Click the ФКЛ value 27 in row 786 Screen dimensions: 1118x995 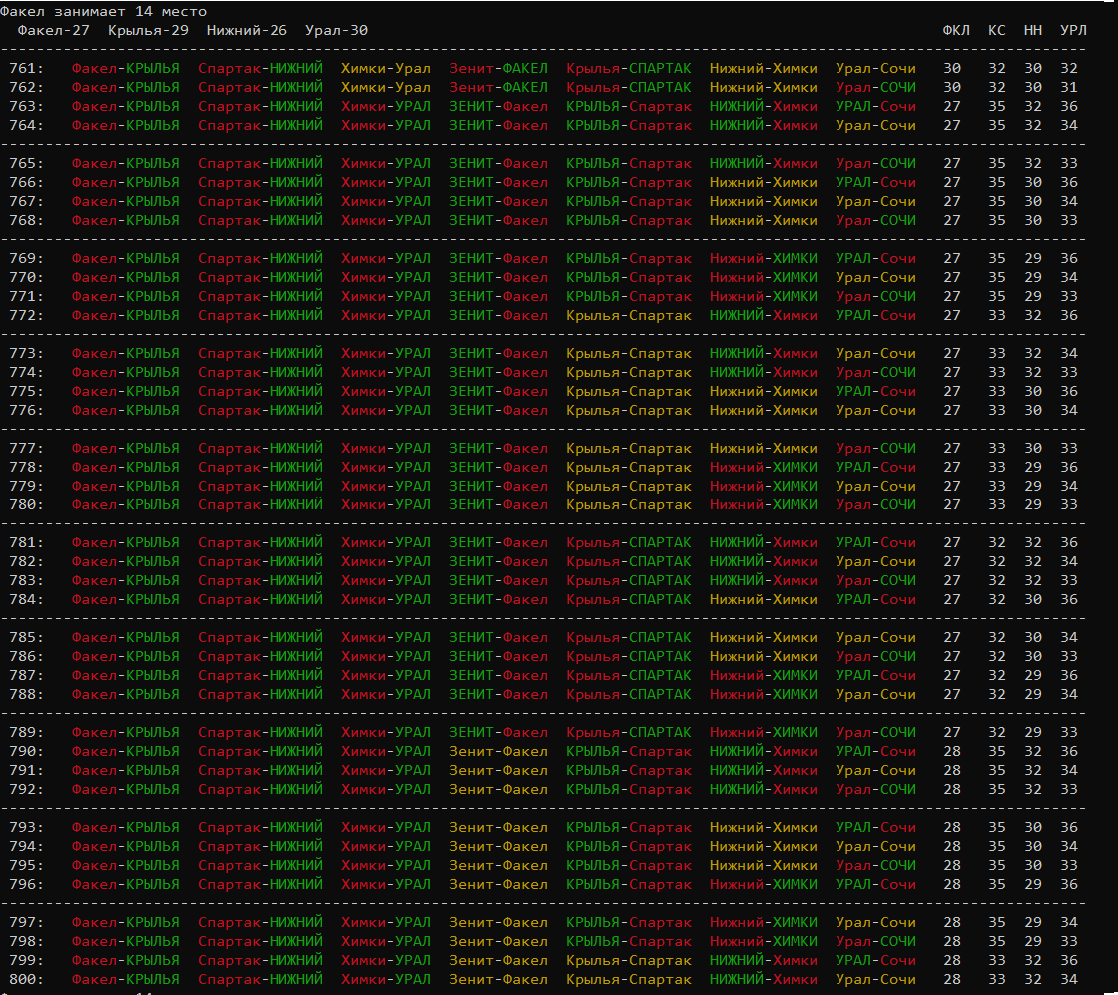coord(952,656)
